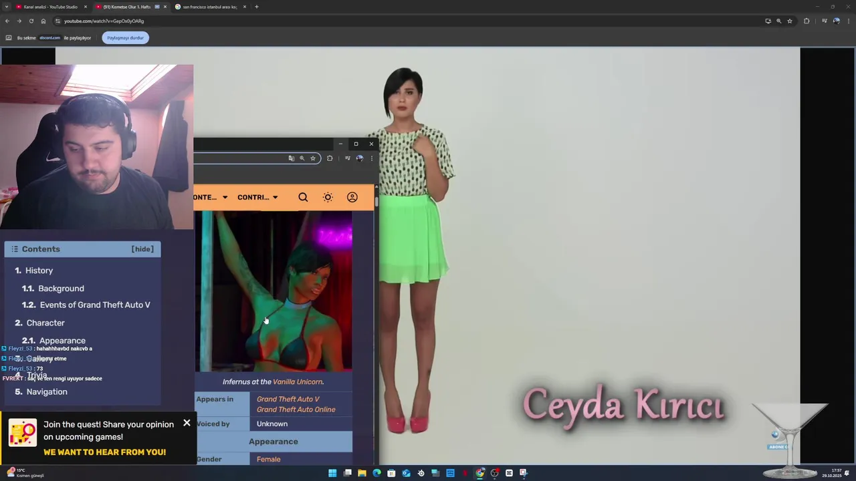This screenshot has height=481, width=856.
Task: Click the browser forward arrow
Action: [x=19, y=21]
